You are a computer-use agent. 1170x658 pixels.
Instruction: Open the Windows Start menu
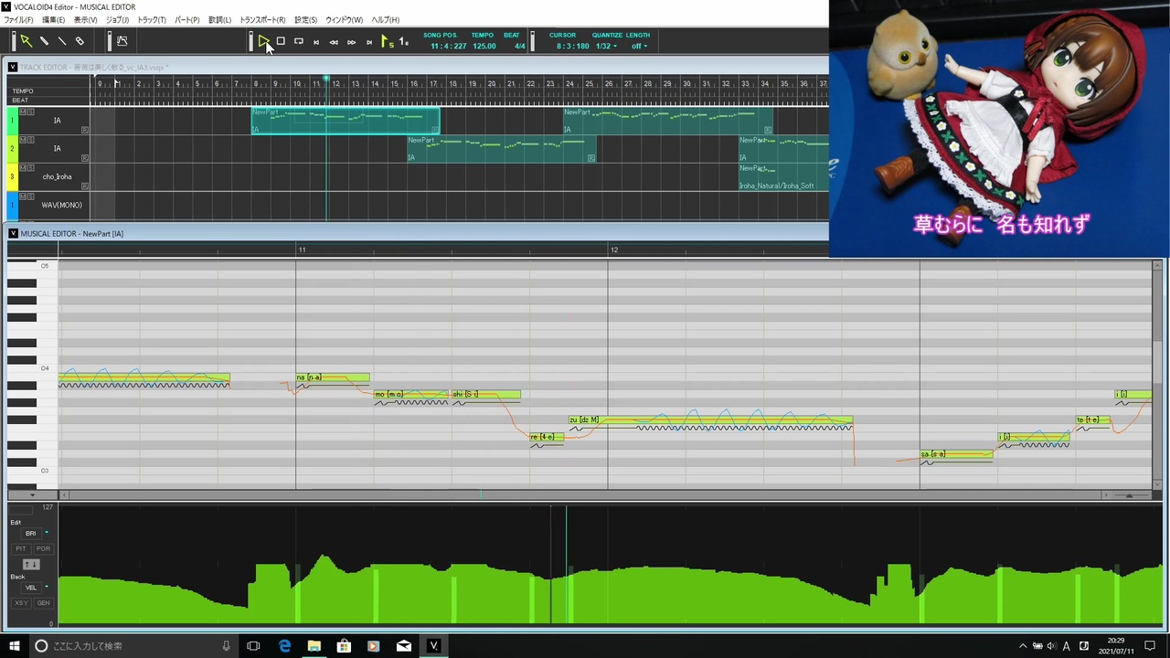(15, 646)
